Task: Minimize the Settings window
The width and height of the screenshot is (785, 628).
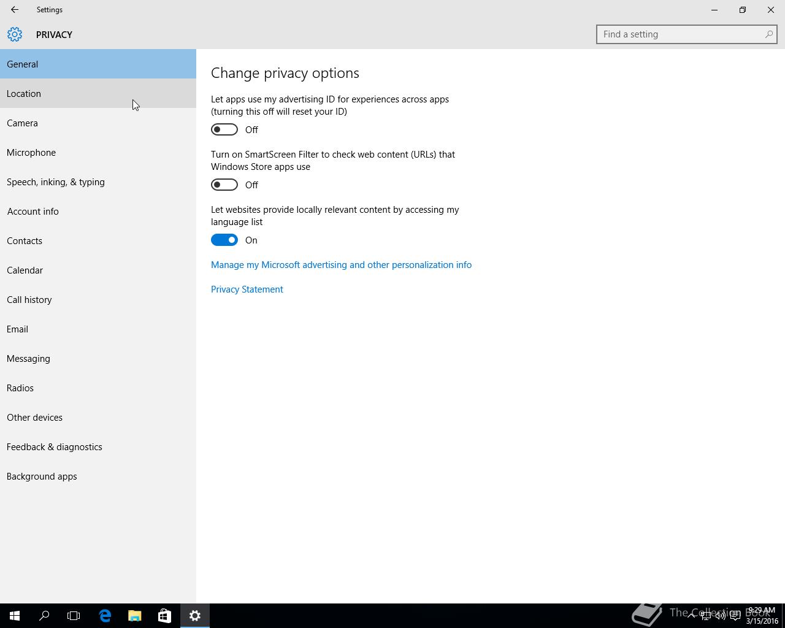Action: coord(714,10)
